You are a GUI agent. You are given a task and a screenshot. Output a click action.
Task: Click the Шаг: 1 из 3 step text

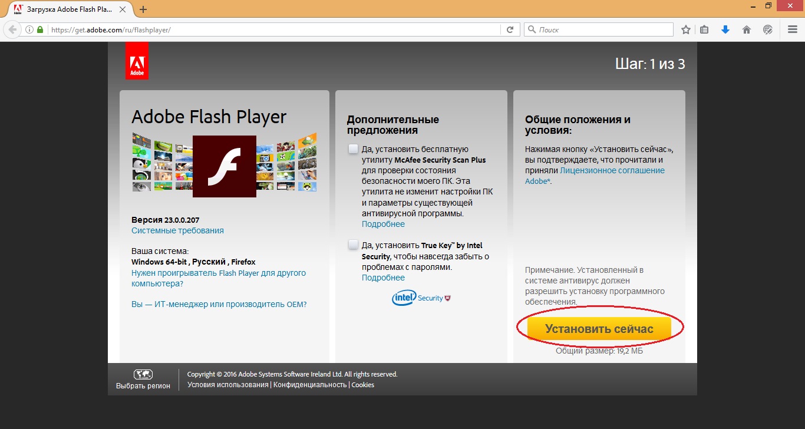[650, 64]
